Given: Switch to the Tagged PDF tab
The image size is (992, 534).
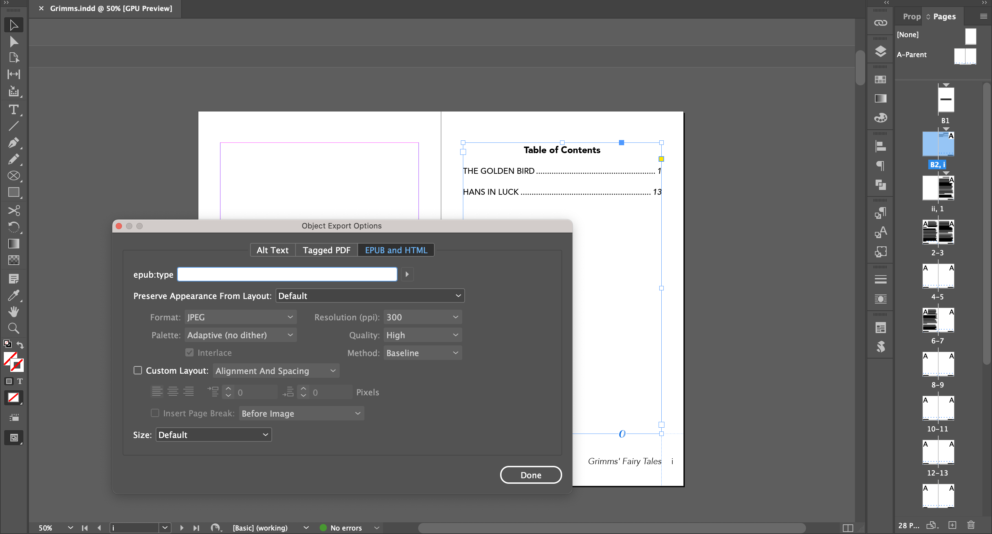Looking at the screenshot, I should point(326,250).
